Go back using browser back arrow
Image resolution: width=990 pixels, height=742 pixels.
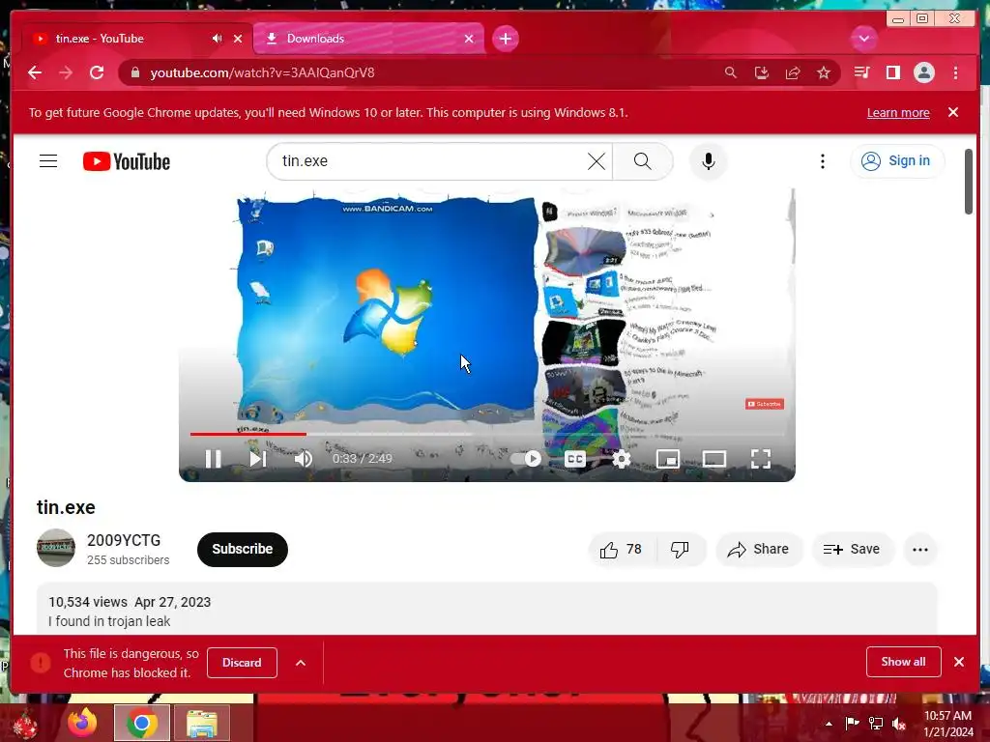pos(35,72)
